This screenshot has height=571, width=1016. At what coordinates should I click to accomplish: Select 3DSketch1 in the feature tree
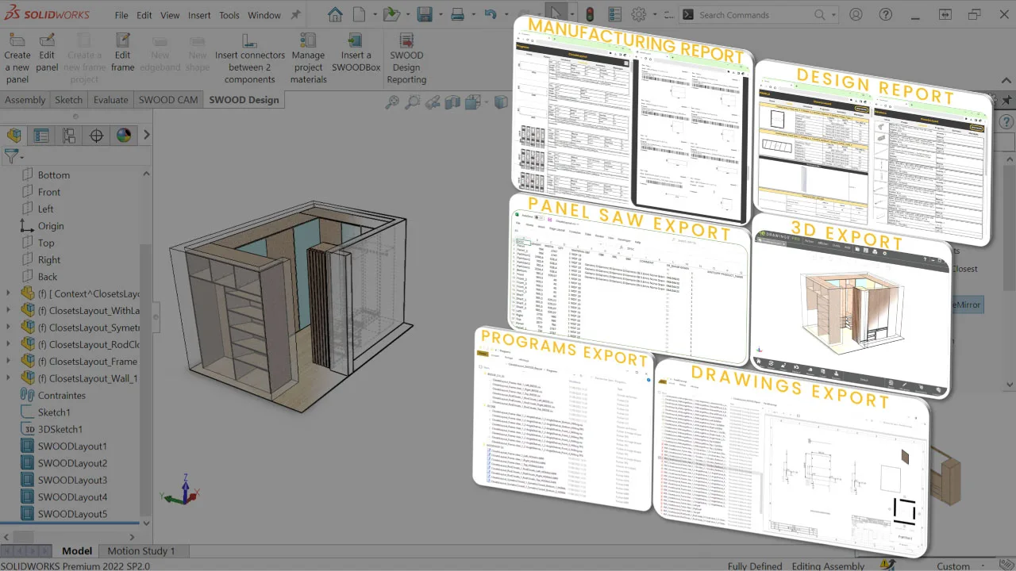click(x=60, y=429)
